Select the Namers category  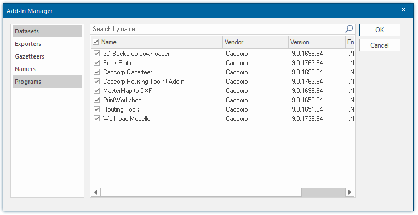pyautogui.click(x=48, y=69)
